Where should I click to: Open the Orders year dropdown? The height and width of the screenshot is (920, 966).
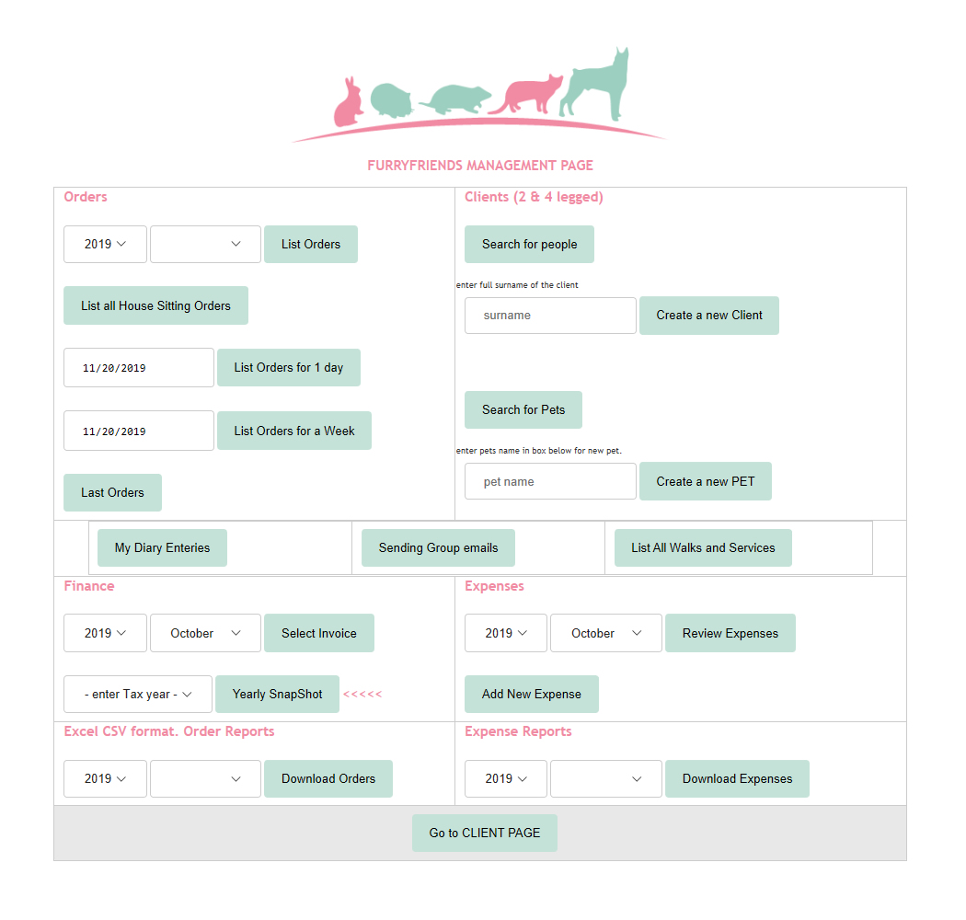pos(105,245)
